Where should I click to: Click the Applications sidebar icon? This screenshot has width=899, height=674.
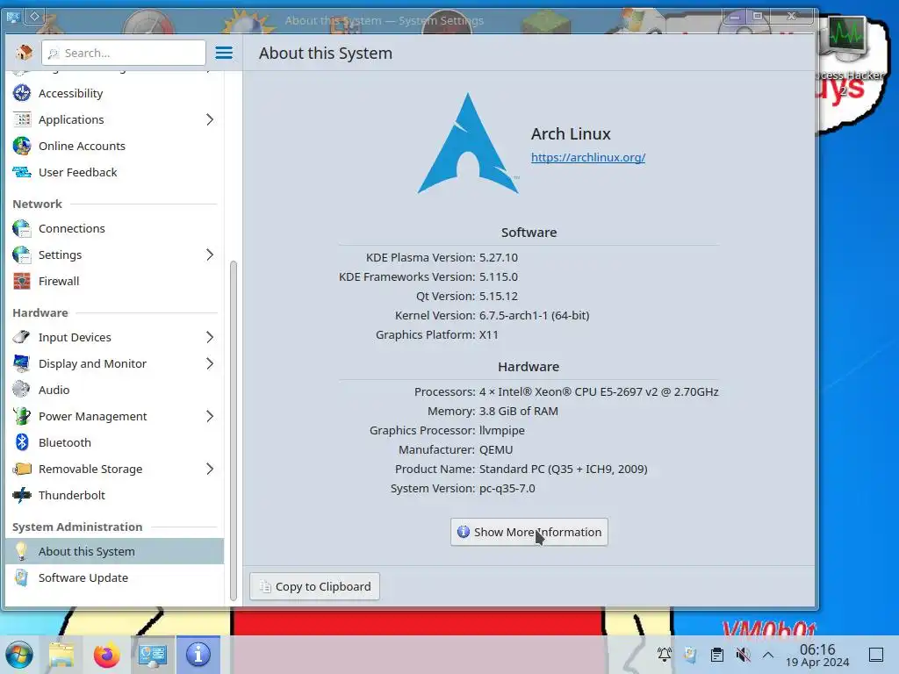click(22, 119)
